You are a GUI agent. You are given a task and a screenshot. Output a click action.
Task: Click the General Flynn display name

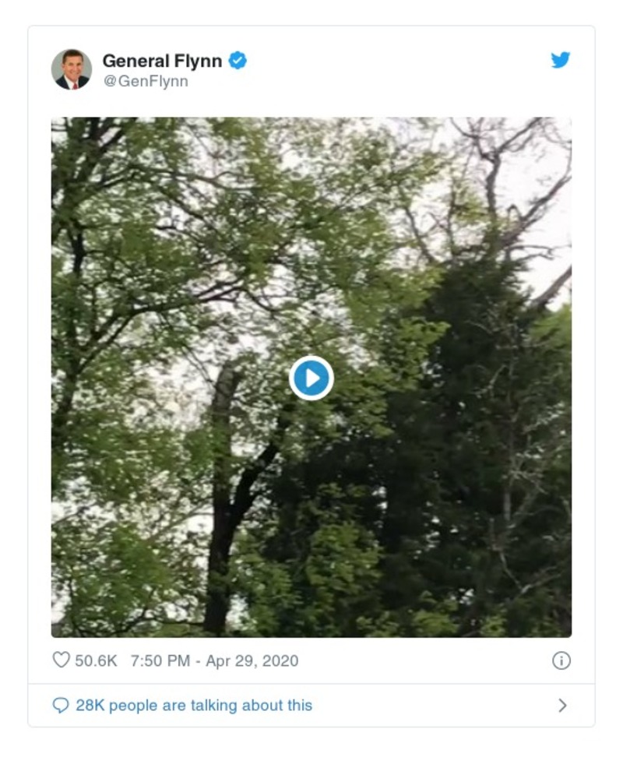pos(162,60)
